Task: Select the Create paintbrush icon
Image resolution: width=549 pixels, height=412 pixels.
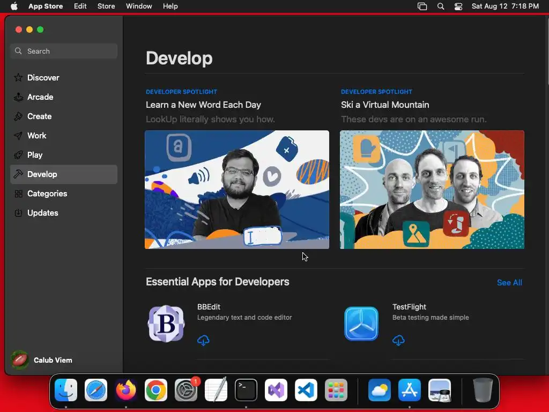Action: pyautogui.click(x=18, y=116)
